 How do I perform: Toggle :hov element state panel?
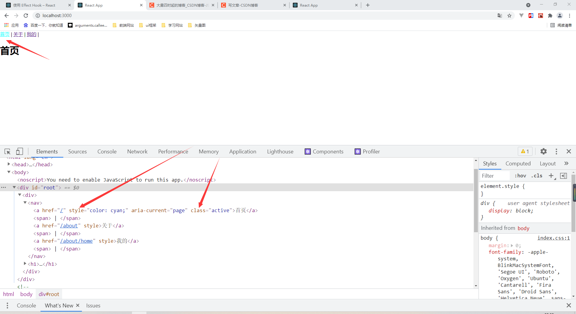click(520, 176)
